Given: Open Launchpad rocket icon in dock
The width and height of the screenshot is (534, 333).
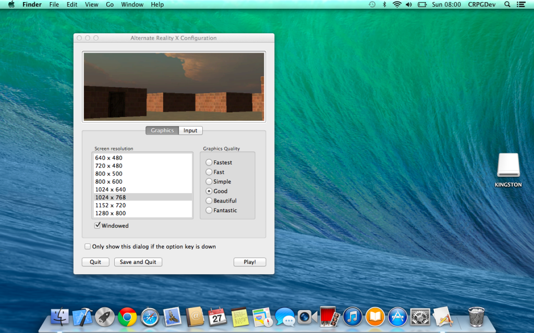Looking at the screenshot, I should click(x=104, y=317).
